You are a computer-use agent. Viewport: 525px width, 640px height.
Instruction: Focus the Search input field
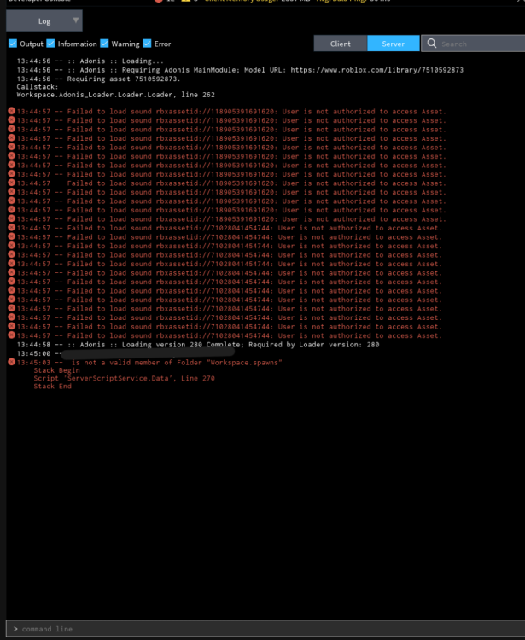point(474,44)
